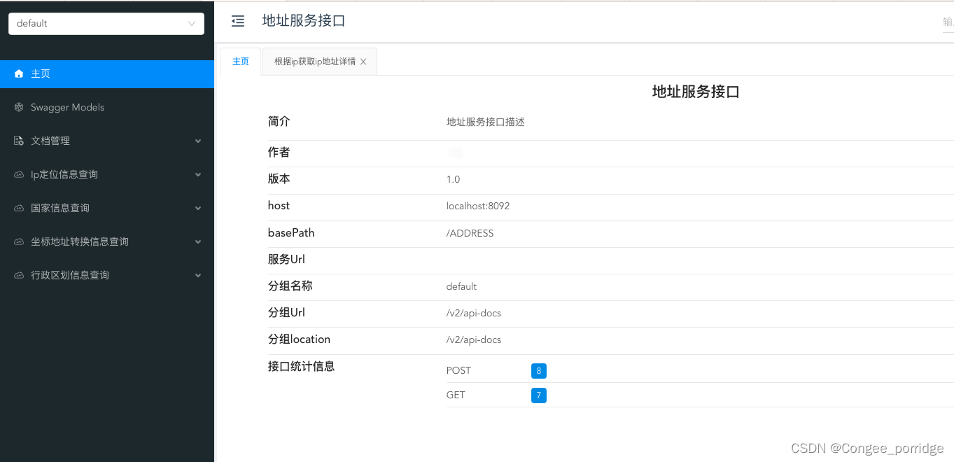Close the 根据ip获取ip地址详情 tab
This screenshot has width=954, height=462.
pyautogui.click(x=363, y=62)
